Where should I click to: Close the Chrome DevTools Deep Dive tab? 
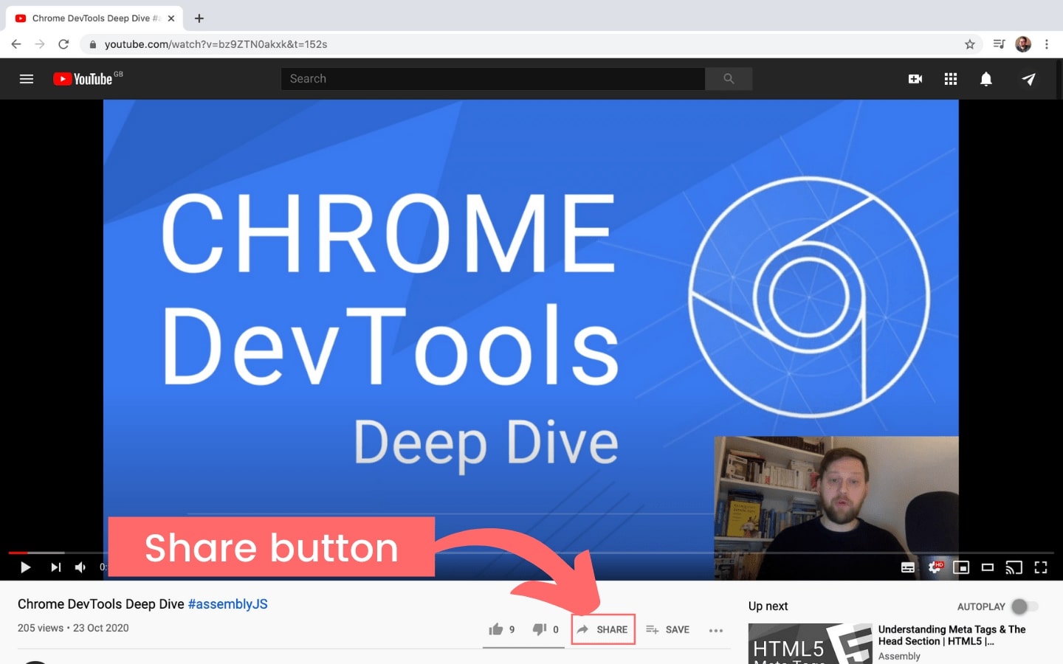tap(171, 18)
